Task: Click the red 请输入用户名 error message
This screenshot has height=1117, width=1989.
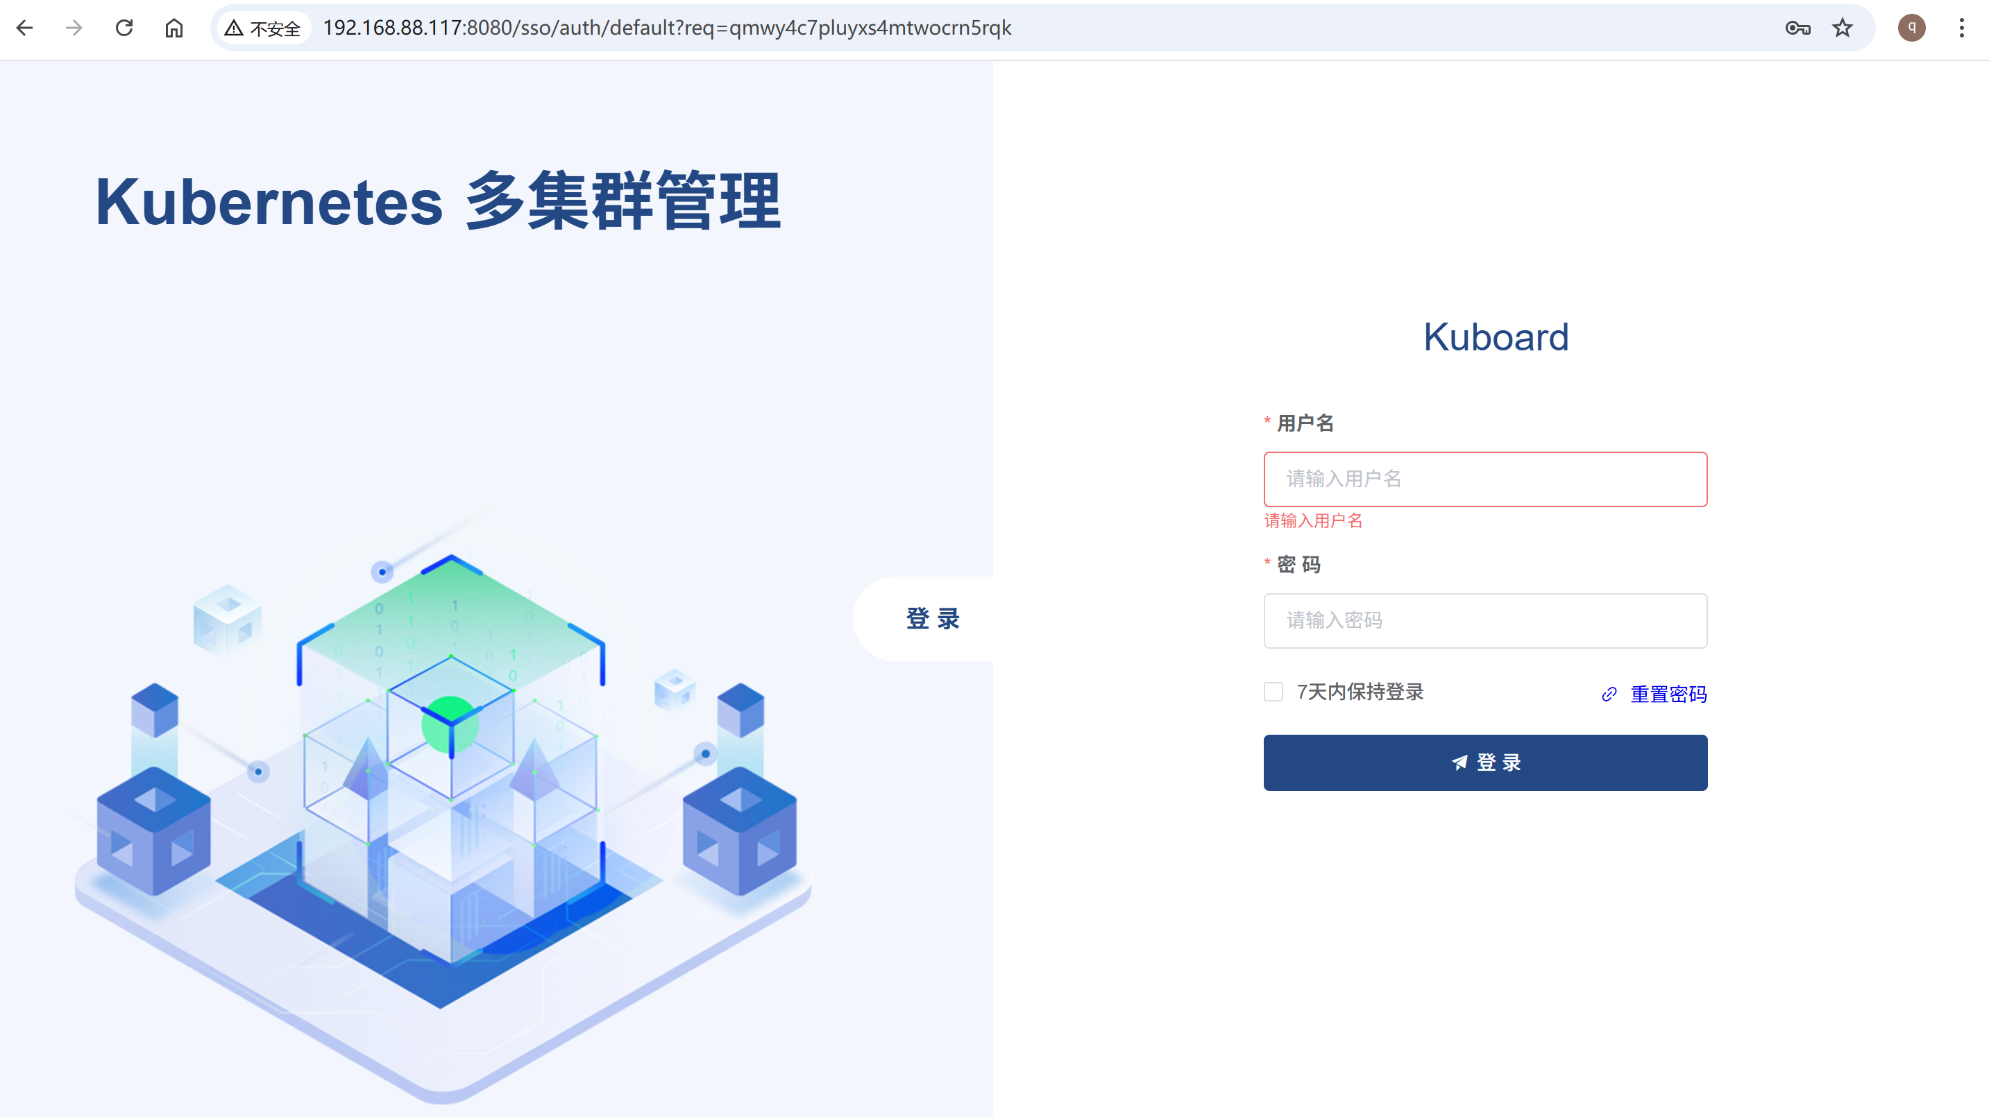Action: pos(1313,521)
